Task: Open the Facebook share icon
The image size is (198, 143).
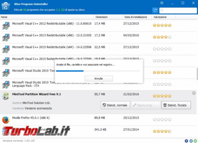Action: (x=186, y=141)
